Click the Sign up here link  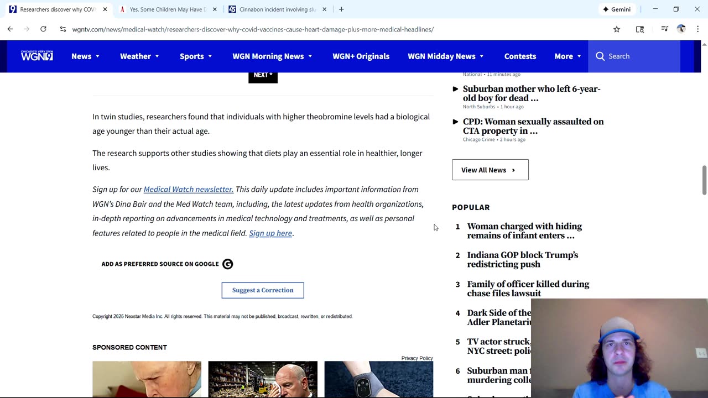coord(270,233)
